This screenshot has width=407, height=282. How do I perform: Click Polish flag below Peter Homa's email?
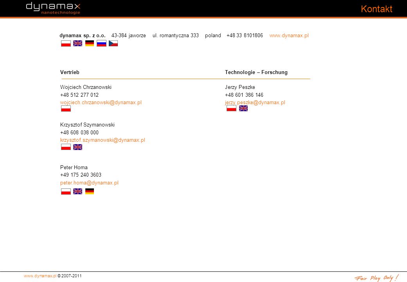pos(66,192)
